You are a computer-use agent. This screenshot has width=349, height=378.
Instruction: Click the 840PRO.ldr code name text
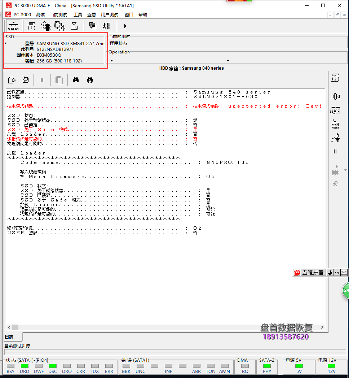[x=227, y=162]
